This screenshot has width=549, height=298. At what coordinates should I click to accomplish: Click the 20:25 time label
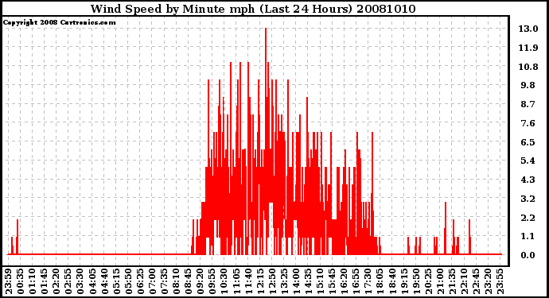coord(428,282)
